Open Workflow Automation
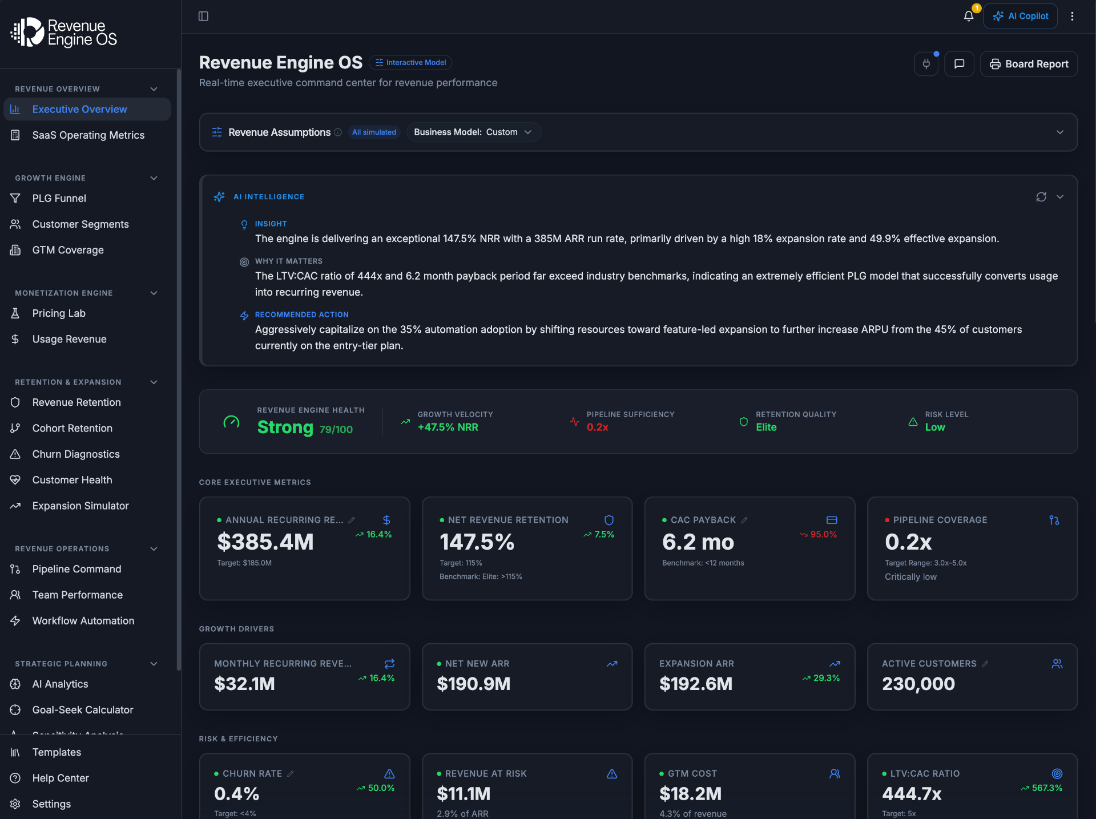Screen dimensions: 1096x819 [87, 621]
